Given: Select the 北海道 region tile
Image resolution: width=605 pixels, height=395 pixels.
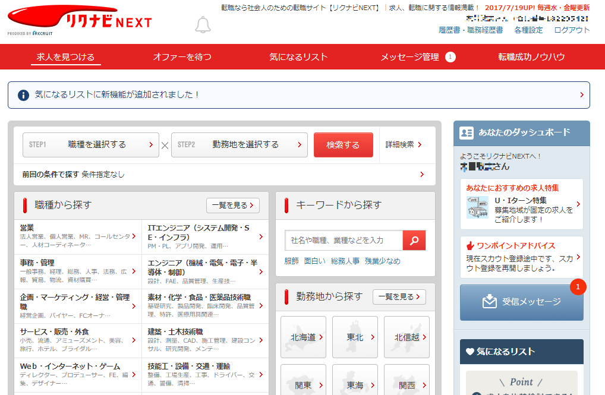Looking at the screenshot, I should pos(303,337).
